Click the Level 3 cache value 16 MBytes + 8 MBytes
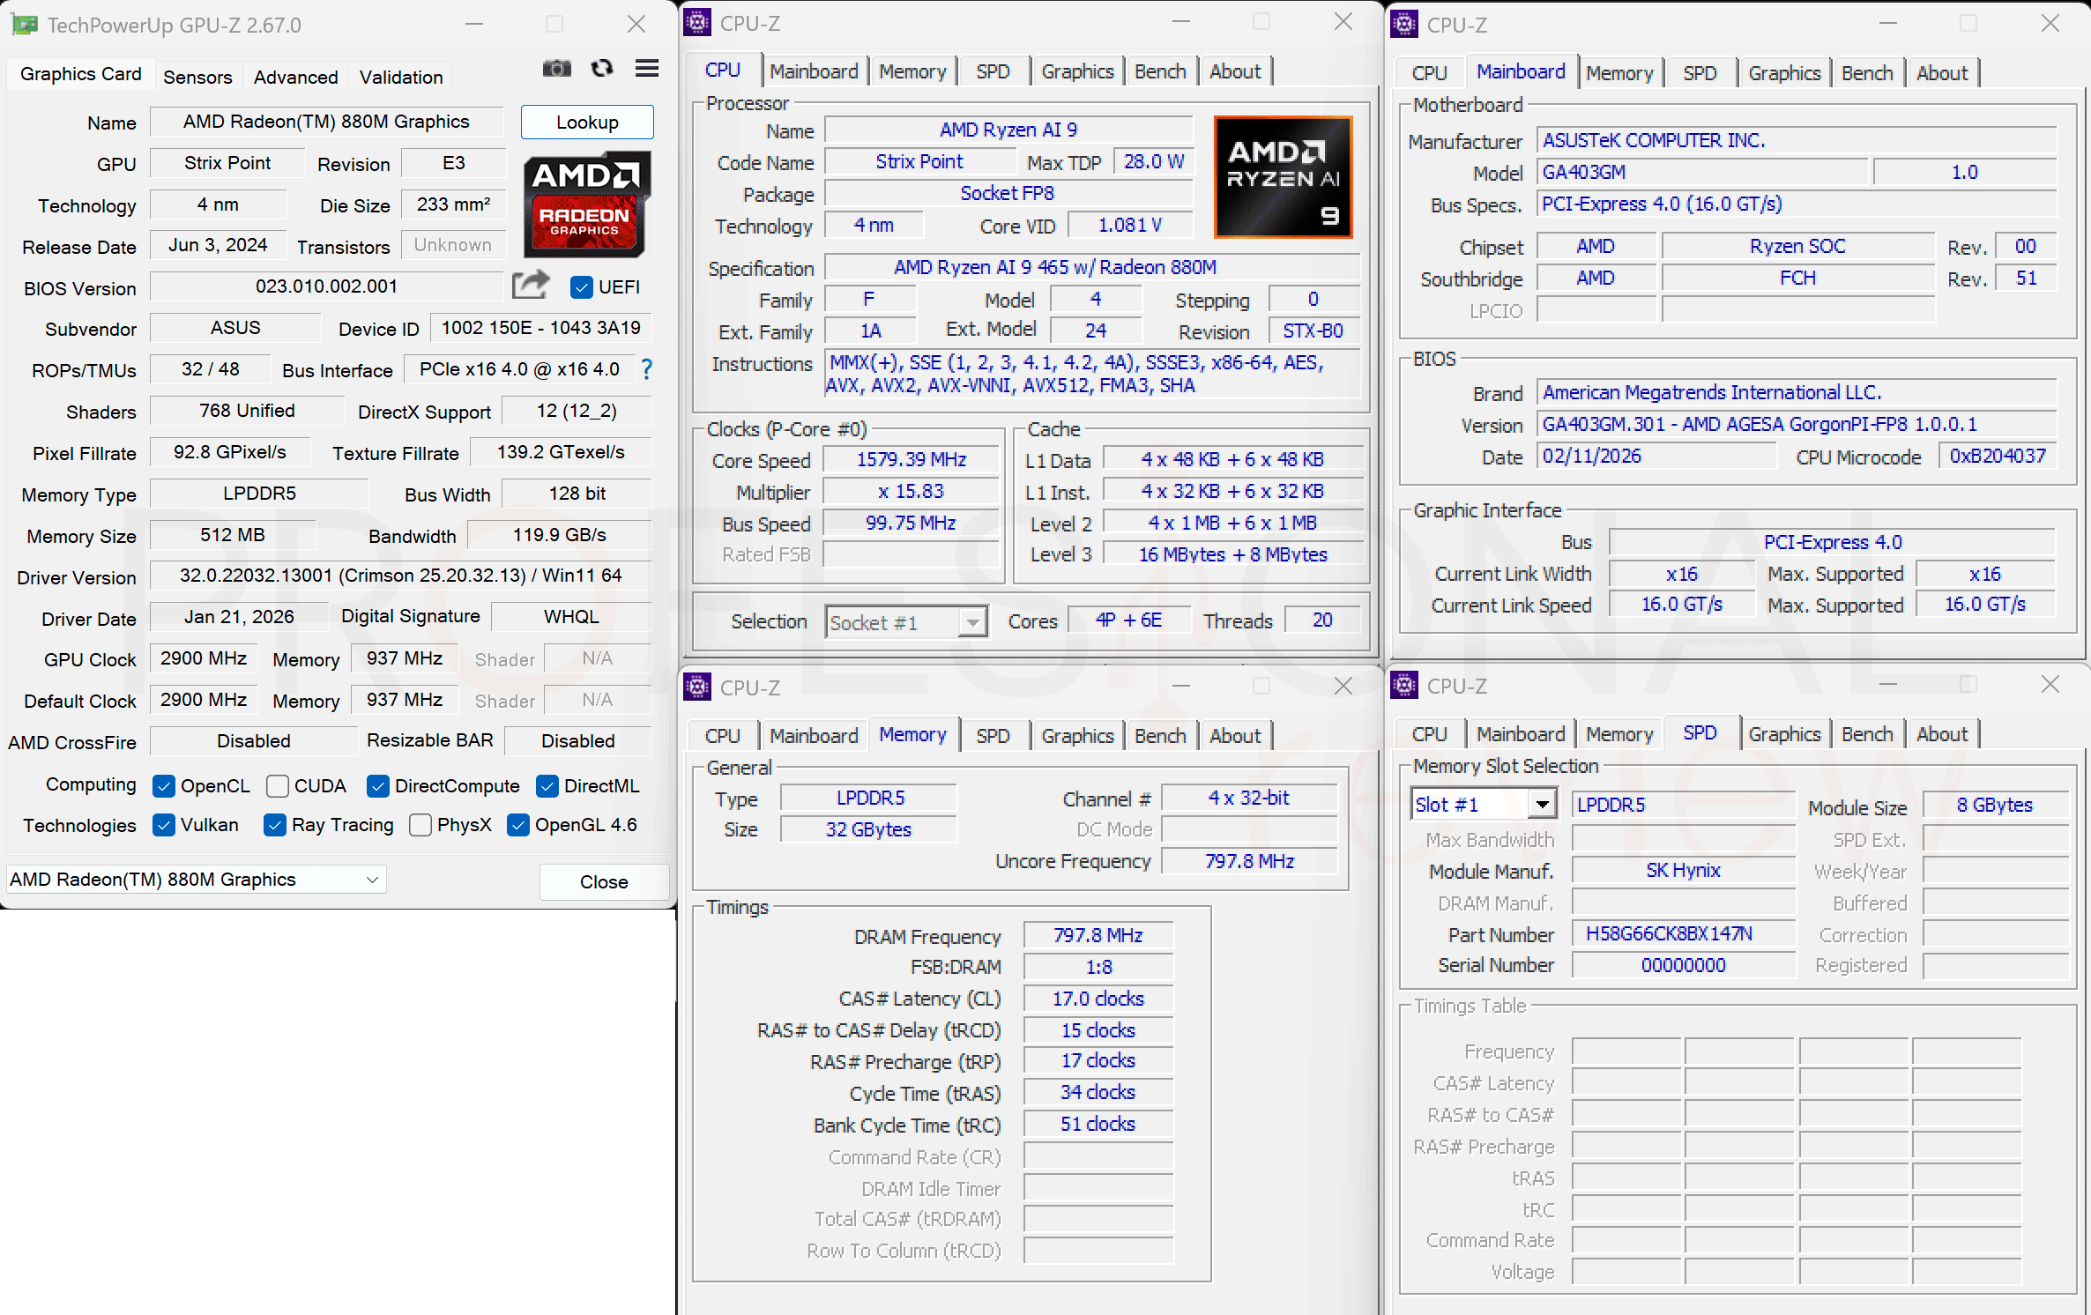Image resolution: width=2091 pixels, height=1315 pixels. [1233, 555]
